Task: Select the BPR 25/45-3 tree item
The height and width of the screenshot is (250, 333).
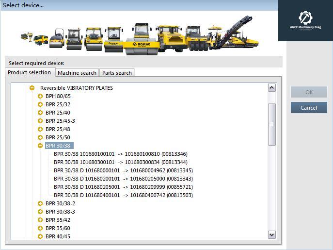Action: pos(60,121)
